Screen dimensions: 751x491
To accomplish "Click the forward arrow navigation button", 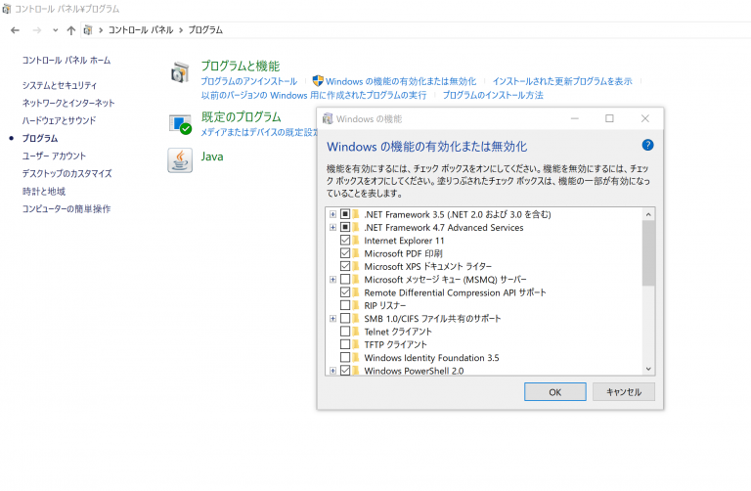I will (37, 30).
